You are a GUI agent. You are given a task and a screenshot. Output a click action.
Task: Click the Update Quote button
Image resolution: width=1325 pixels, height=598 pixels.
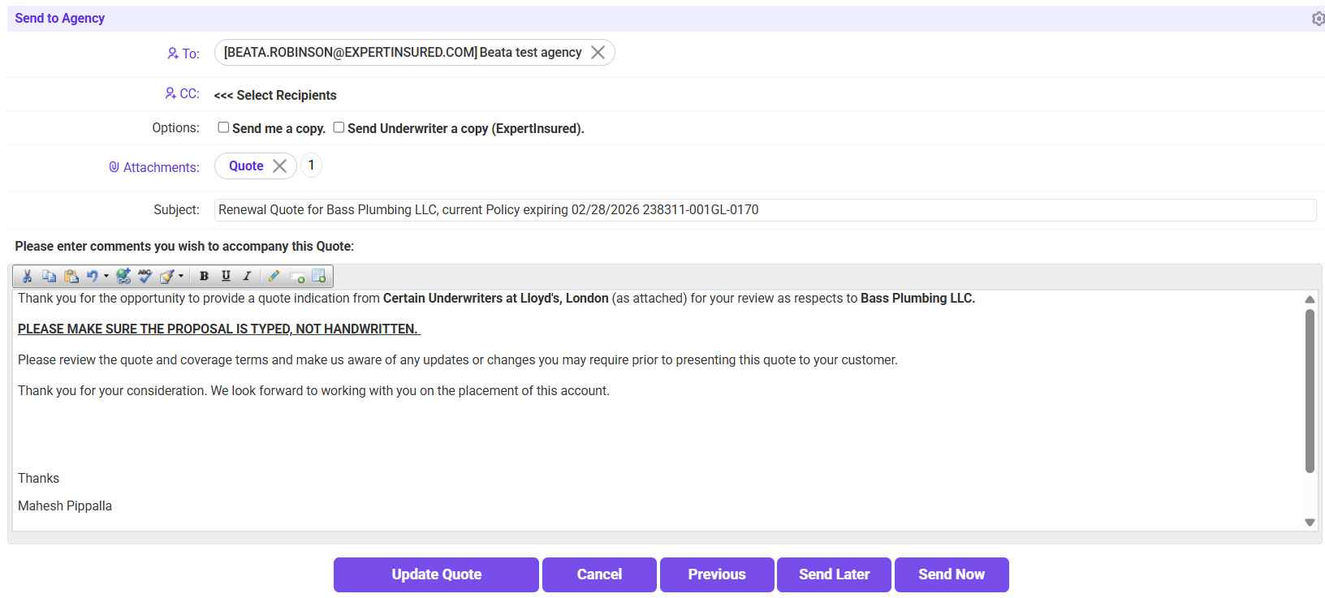coord(436,574)
